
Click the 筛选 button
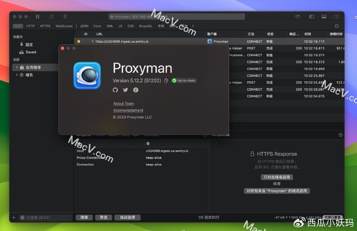pyautogui.click(x=103, y=217)
